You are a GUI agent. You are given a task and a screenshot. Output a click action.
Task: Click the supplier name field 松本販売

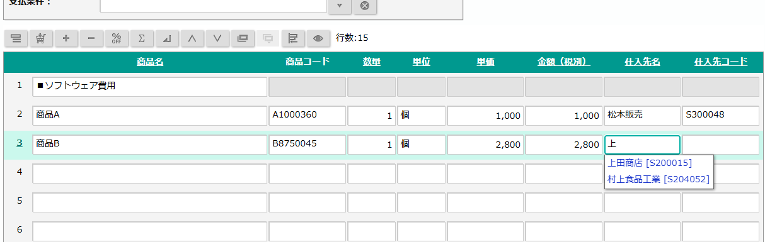click(x=642, y=116)
